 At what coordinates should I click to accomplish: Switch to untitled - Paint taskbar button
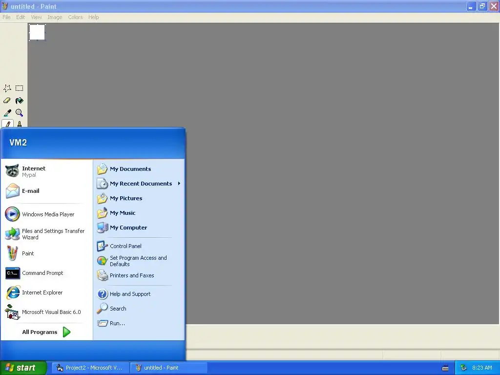pos(169,368)
